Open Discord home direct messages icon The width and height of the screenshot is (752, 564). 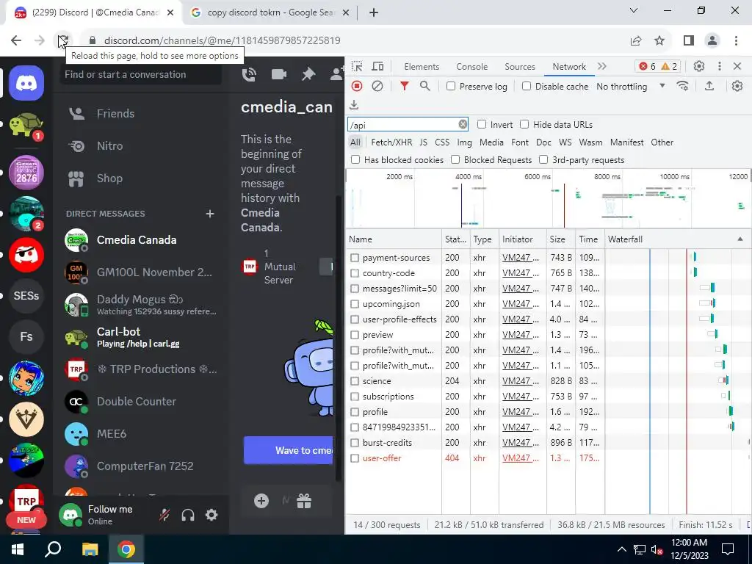point(26,83)
